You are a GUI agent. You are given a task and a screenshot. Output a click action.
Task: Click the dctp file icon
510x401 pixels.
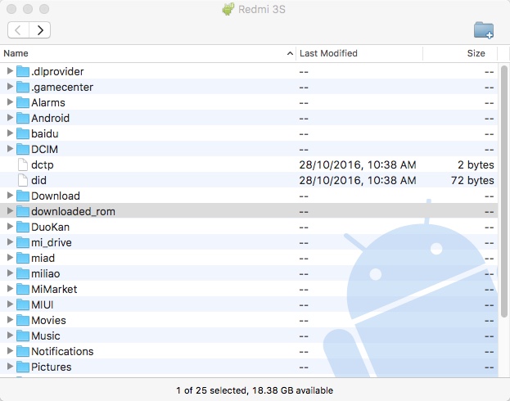22,164
